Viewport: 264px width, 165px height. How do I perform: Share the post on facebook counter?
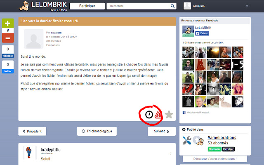(8, 52)
